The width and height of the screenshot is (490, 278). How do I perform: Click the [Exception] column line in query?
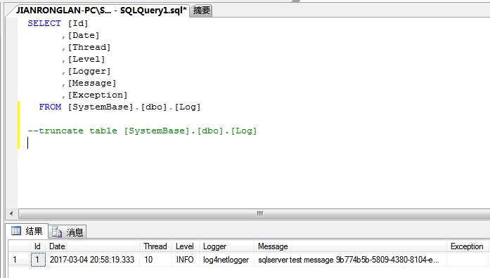click(95, 95)
